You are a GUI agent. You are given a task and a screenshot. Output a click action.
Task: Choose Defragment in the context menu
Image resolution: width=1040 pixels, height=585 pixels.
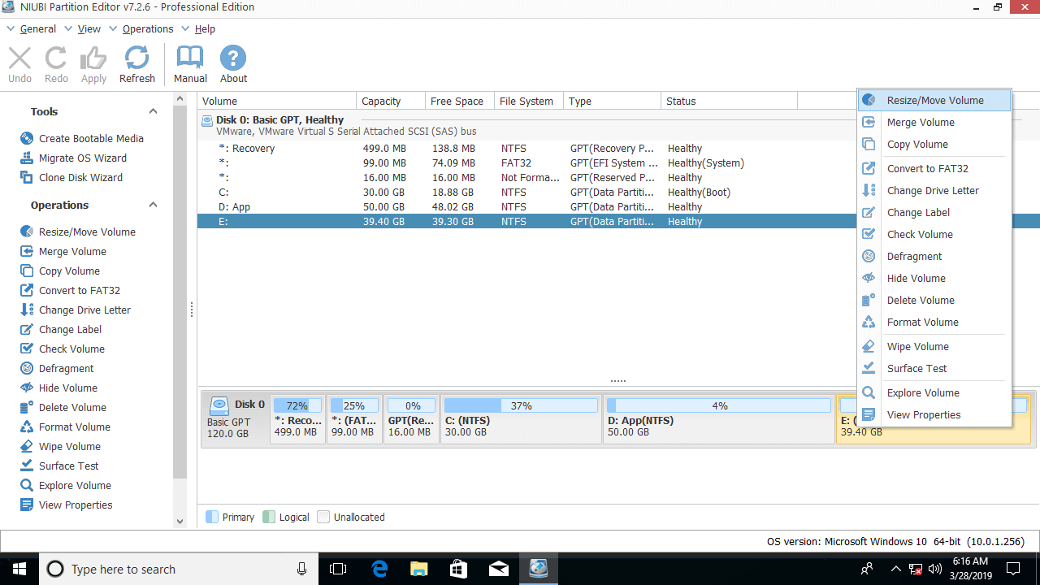914,256
